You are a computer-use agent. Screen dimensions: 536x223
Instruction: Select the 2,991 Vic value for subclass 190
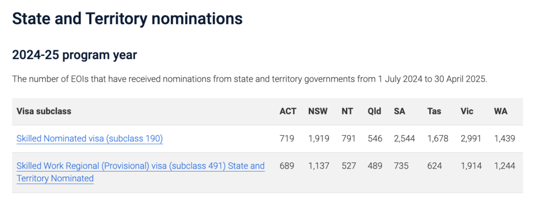[470, 139]
